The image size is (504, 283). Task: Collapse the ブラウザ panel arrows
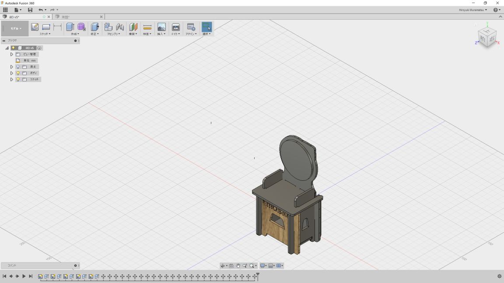tap(4, 41)
